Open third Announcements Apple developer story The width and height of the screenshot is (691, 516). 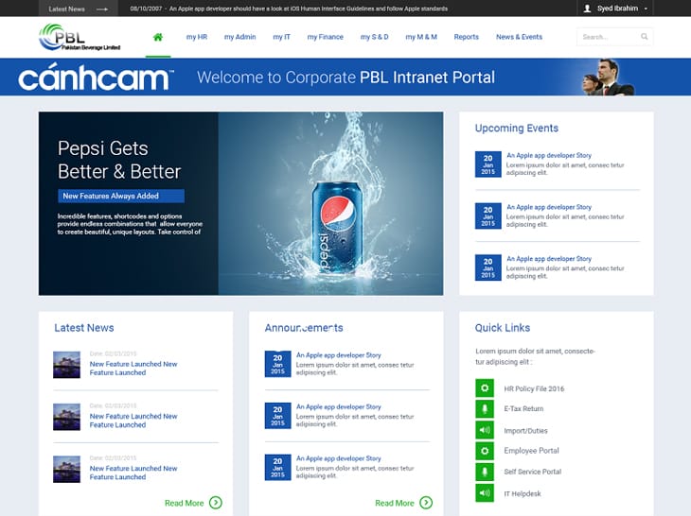point(339,458)
